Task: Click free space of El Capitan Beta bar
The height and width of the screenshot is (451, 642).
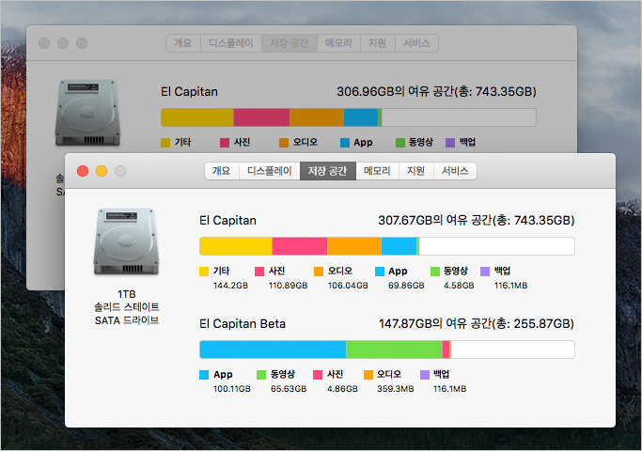Action: tap(512, 350)
